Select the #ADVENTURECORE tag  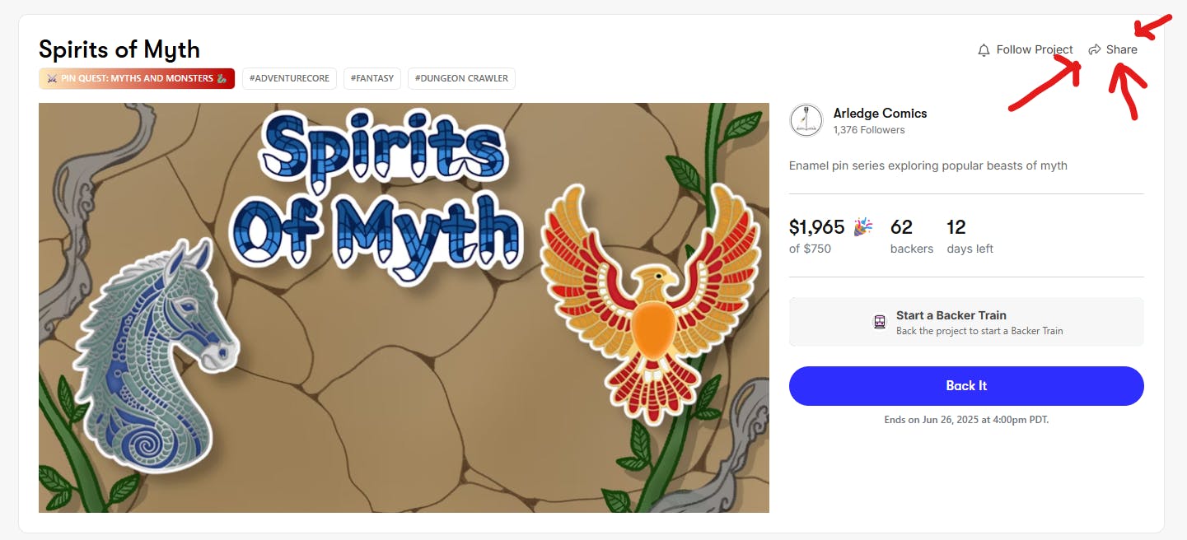pyautogui.click(x=289, y=78)
